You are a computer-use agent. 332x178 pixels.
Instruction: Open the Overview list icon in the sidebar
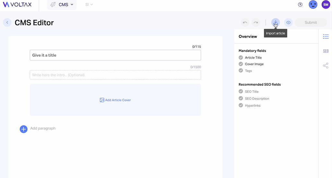tap(326, 37)
